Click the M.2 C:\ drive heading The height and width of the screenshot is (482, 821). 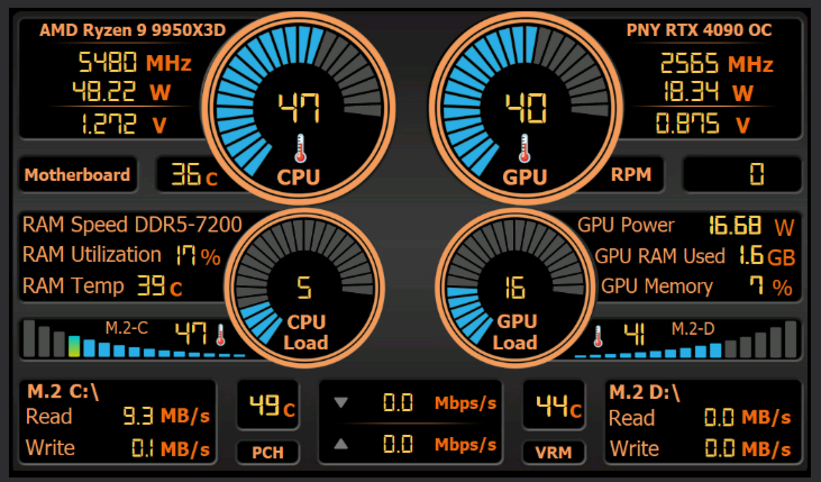63,392
